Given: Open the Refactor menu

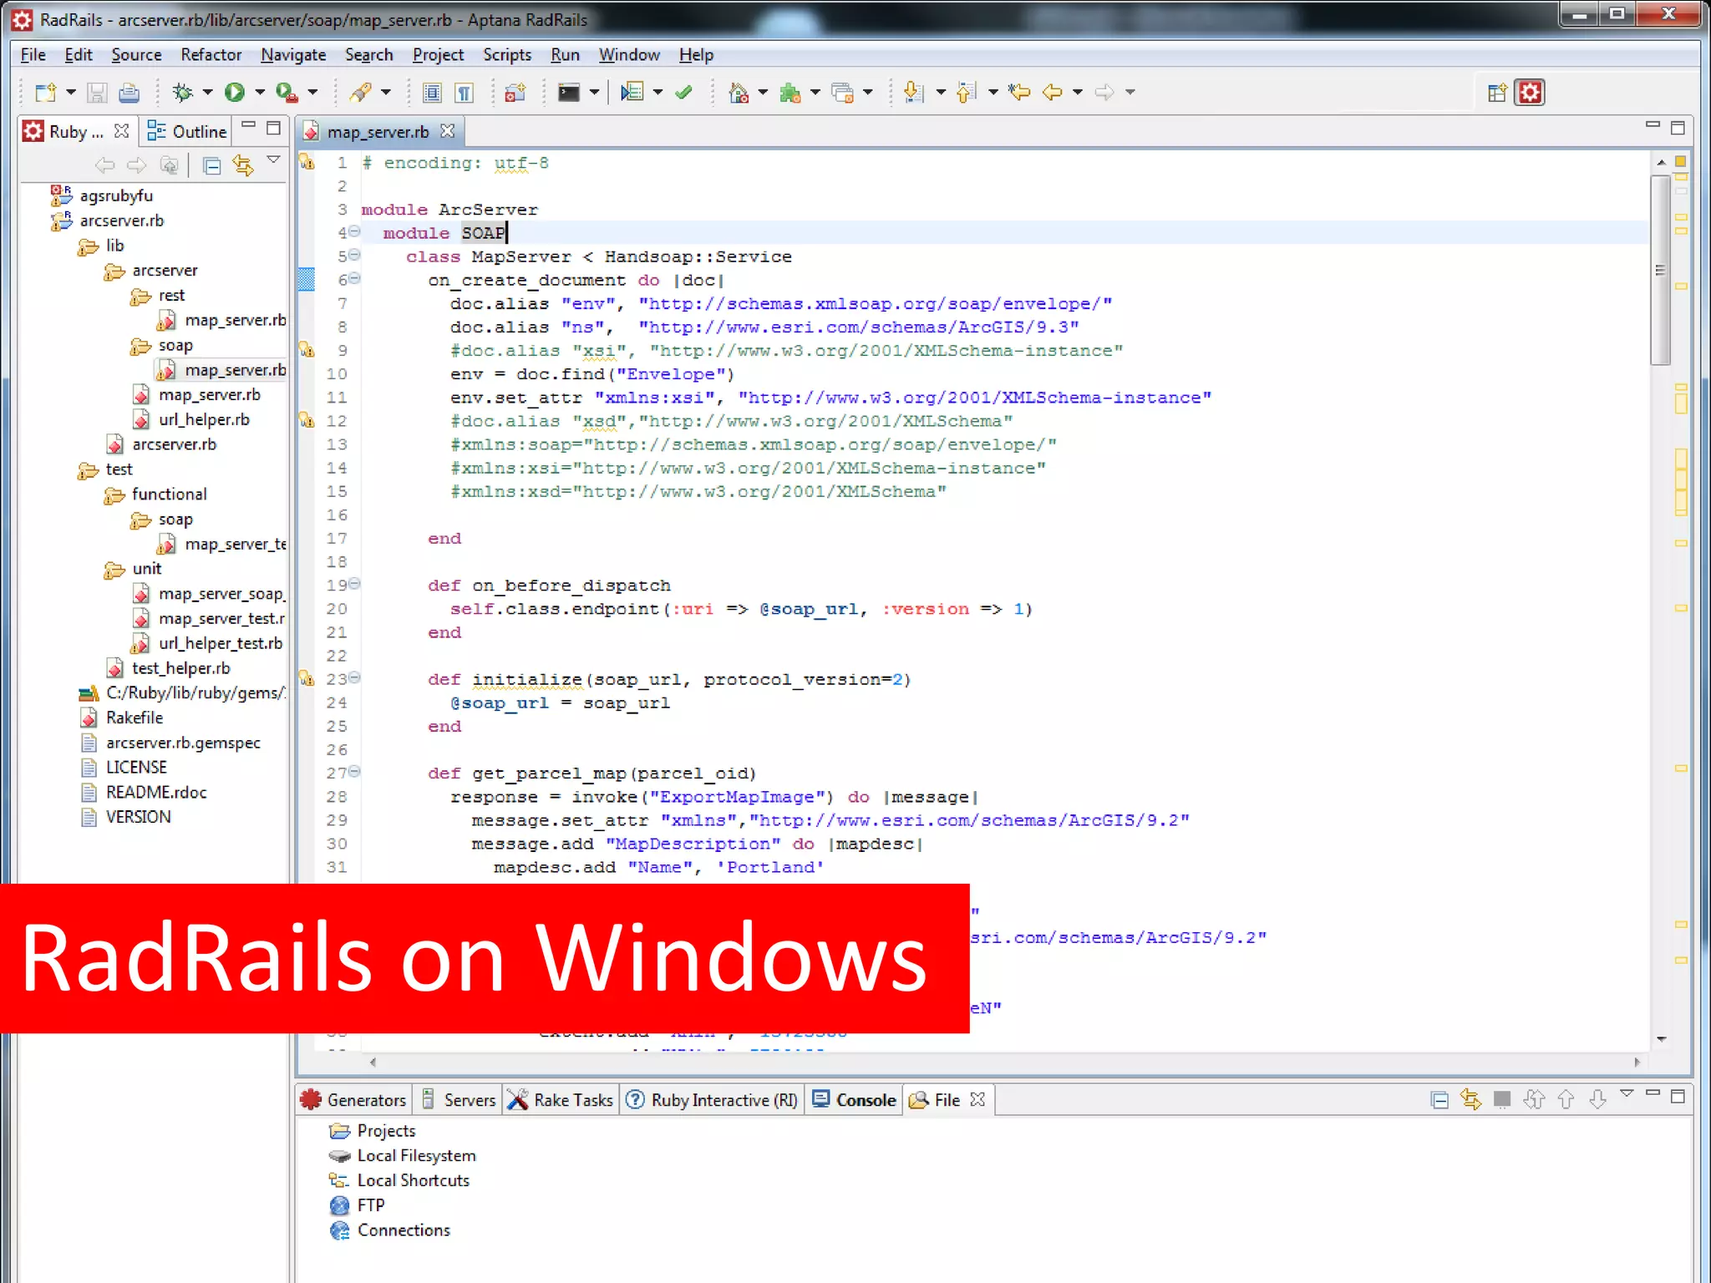Looking at the screenshot, I should click(x=211, y=55).
